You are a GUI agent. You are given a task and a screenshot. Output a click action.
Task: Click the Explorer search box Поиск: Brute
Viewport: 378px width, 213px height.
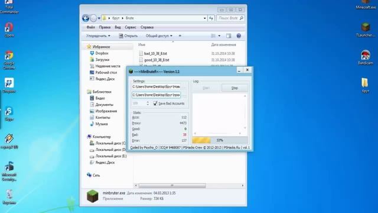(x=230, y=18)
